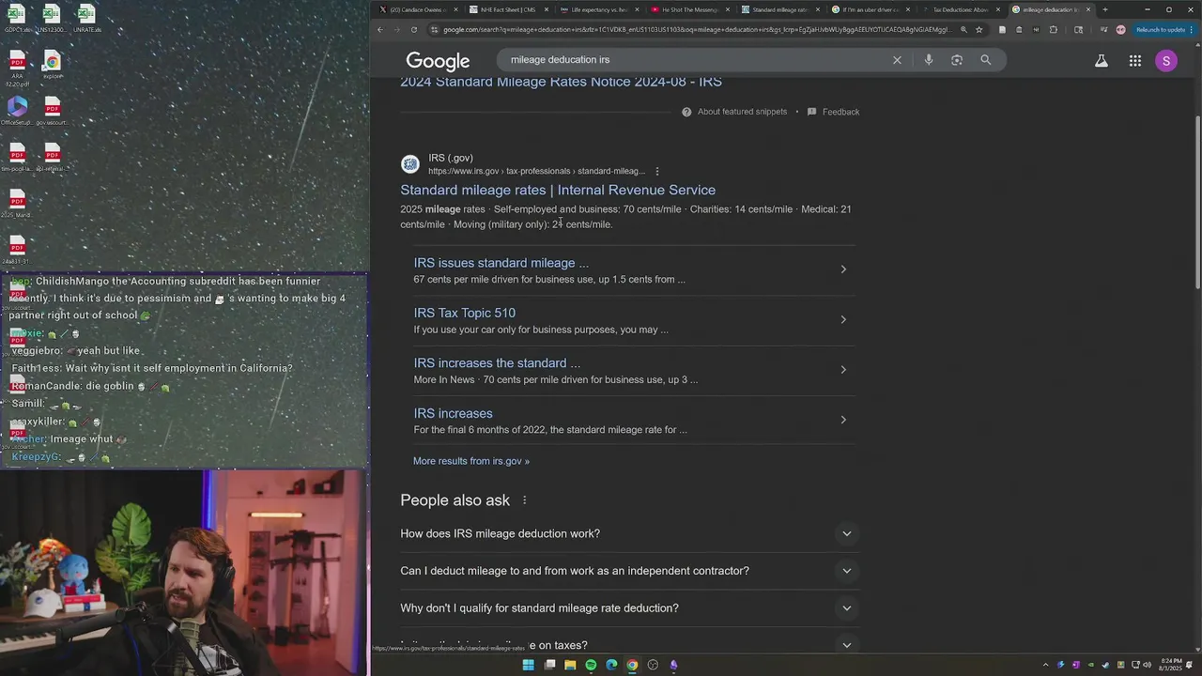Screen dimensions: 1202x676
Task: Submit search with the magnifier icon
Action: (x=985, y=60)
